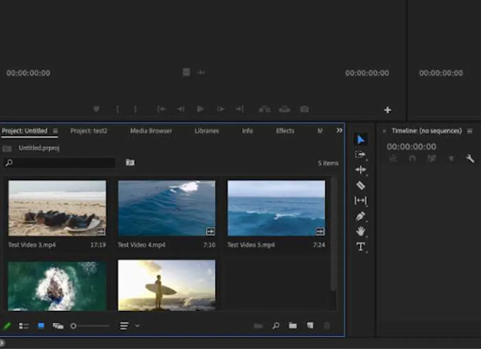Switch to Icon View in project panel
481x349 pixels.
[x=41, y=326]
